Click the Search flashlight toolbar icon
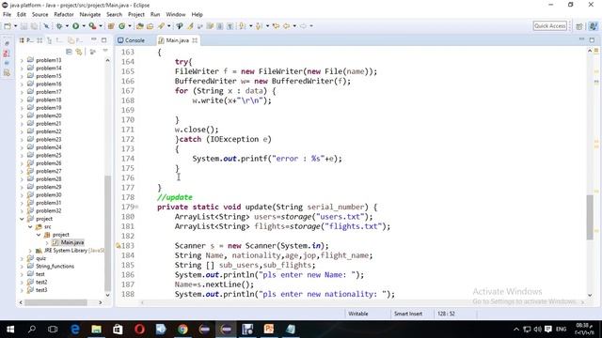Image resolution: width=602 pixels, height=338 pixels. click(x=161, y=26)
